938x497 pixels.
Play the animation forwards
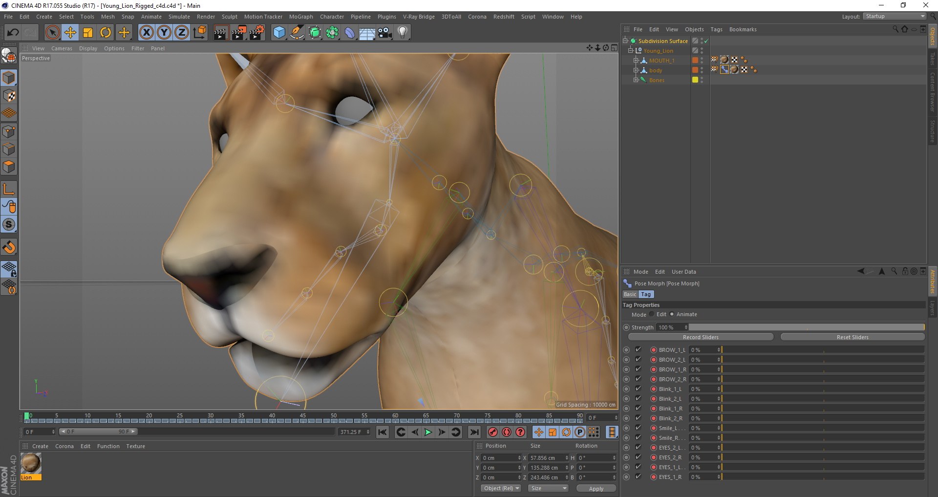tap(428, 432)
